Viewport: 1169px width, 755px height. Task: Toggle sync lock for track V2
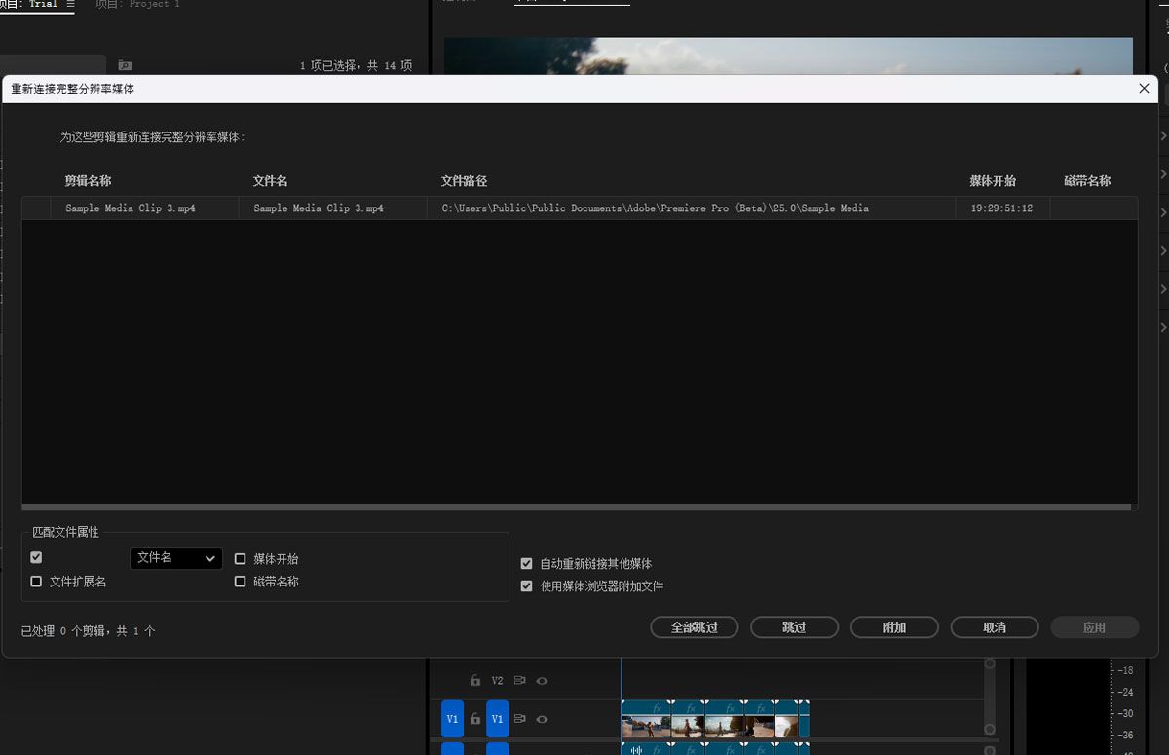520,681
